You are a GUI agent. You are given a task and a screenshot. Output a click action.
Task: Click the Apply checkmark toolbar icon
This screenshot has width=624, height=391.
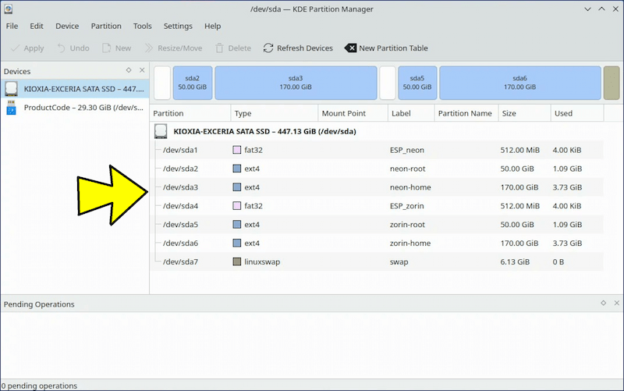click(x=14, y=48)
